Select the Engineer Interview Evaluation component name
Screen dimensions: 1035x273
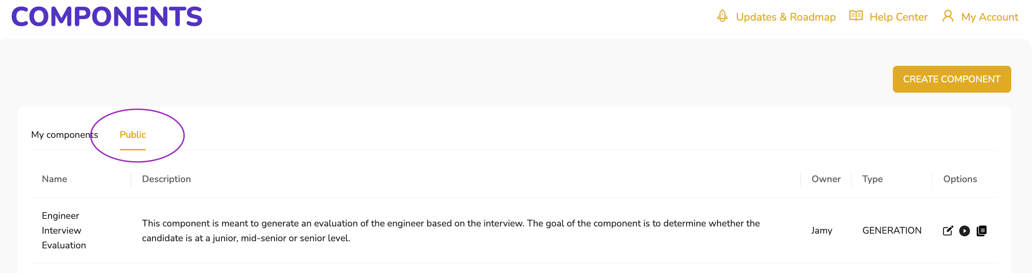coord(64,230)
